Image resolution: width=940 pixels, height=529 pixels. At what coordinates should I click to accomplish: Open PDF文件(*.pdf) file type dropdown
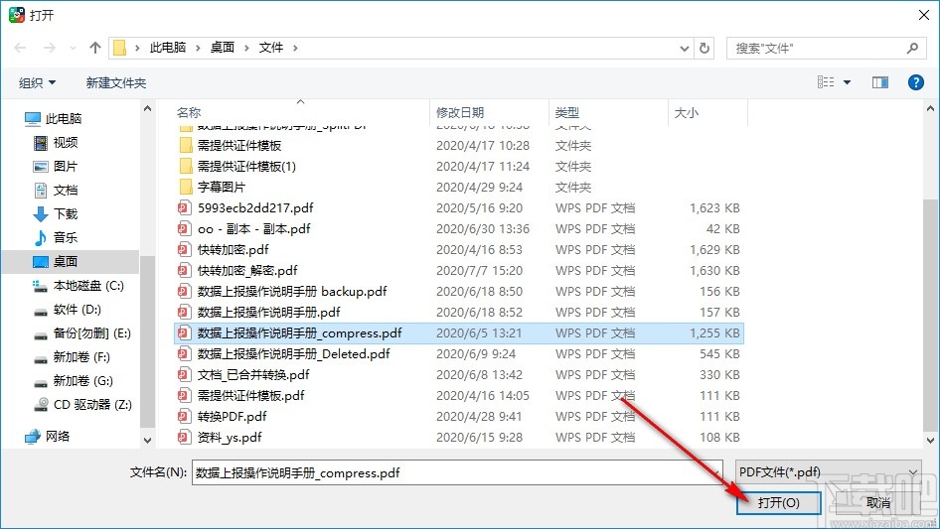click(x=829, y=472)
